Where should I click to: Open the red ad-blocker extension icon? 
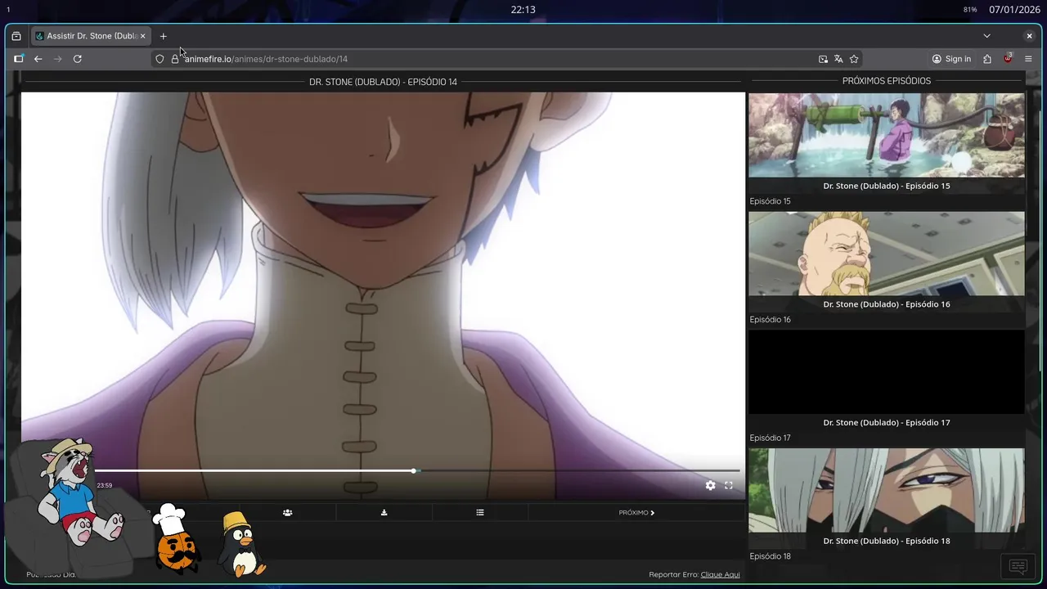[1008, 58]
